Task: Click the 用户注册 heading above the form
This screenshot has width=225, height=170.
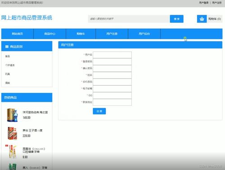Action: point(67,45)
